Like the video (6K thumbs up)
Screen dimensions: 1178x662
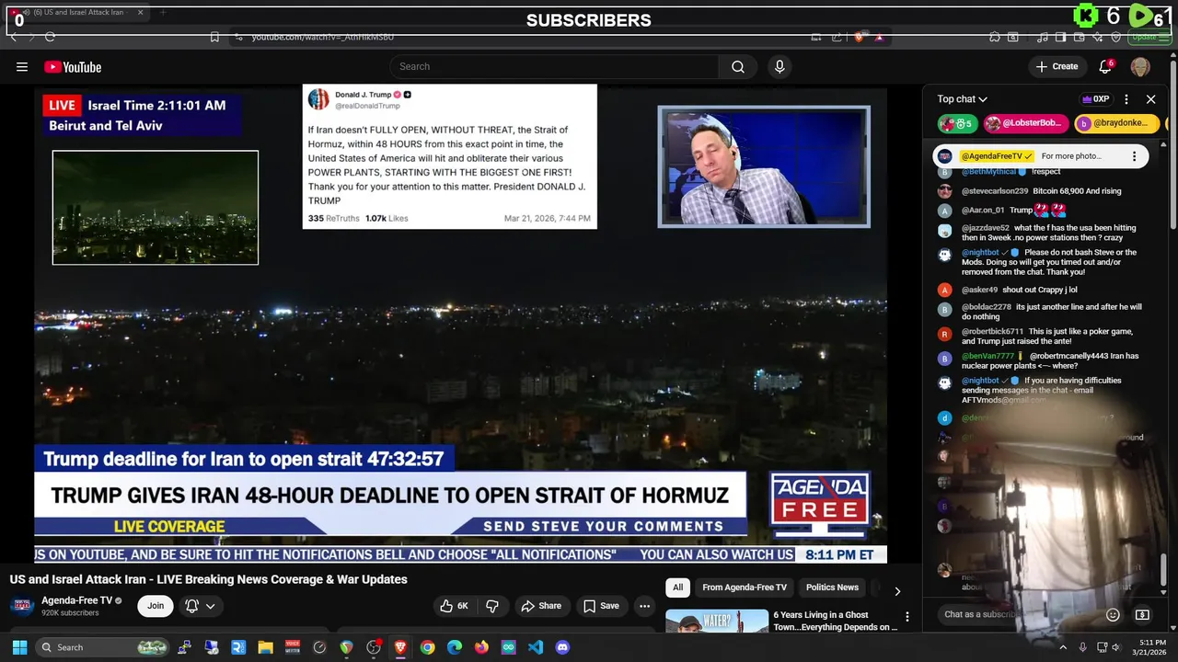click(455, 606)
